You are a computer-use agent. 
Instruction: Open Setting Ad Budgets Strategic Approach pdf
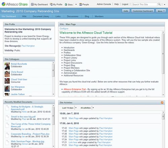point(27,108)
